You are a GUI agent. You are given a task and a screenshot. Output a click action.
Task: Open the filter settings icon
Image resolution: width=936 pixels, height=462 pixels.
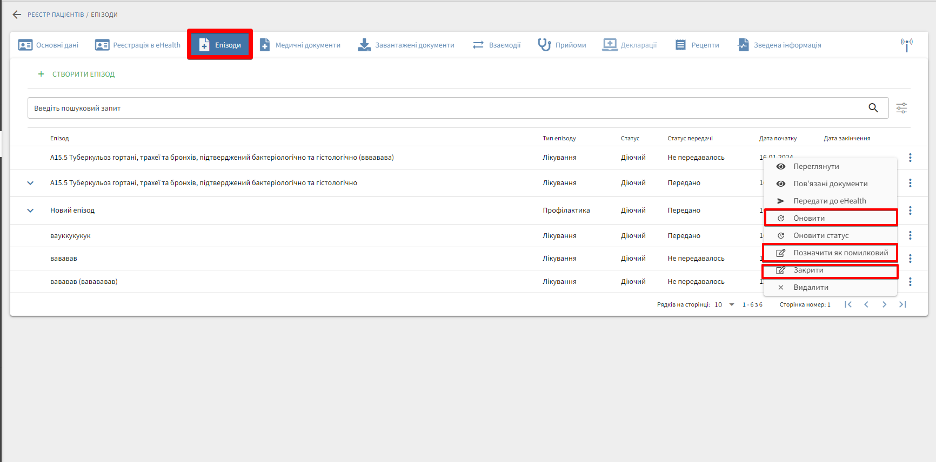(901, 108)
